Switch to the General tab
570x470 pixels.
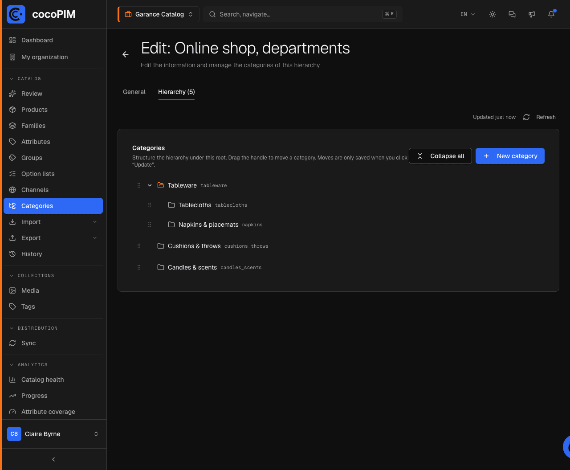point(134,92)
